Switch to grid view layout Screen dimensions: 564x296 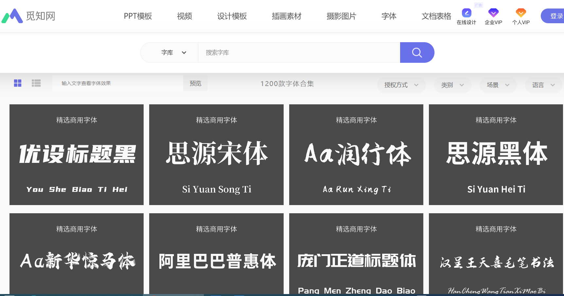pos(18,83)
